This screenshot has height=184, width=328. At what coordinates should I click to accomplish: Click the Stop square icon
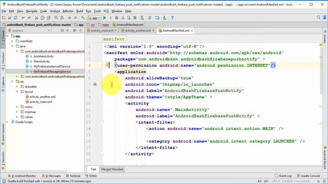click(x=135, y=18)
